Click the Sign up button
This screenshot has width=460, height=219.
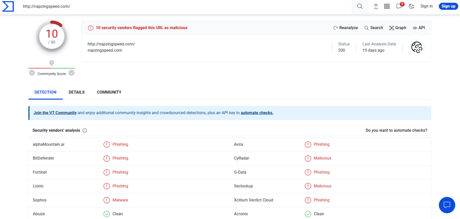(x=448, y=6)
